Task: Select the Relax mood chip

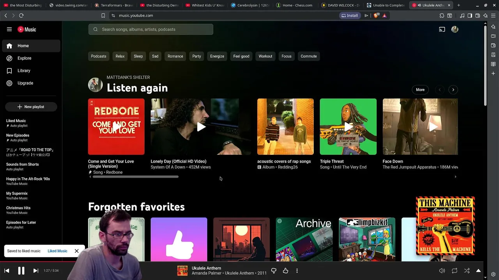Action: pyautogui.click(x=120, y=56)
